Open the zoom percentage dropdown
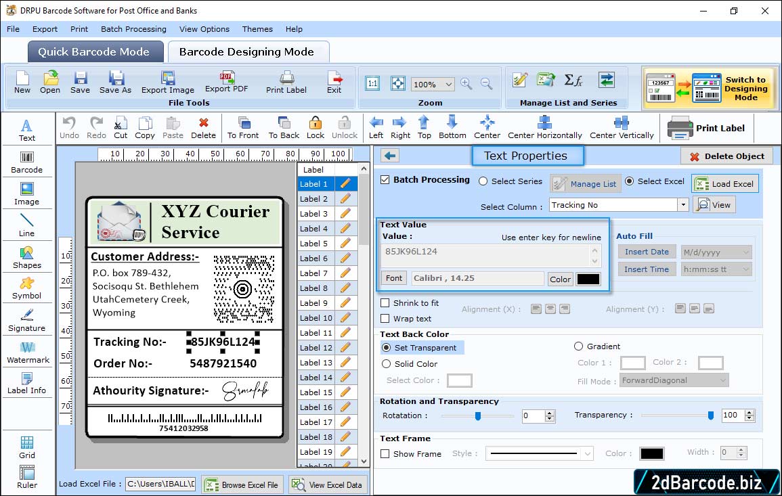Image resolution: width=782 pixels, height=496 pixels. 448,84
